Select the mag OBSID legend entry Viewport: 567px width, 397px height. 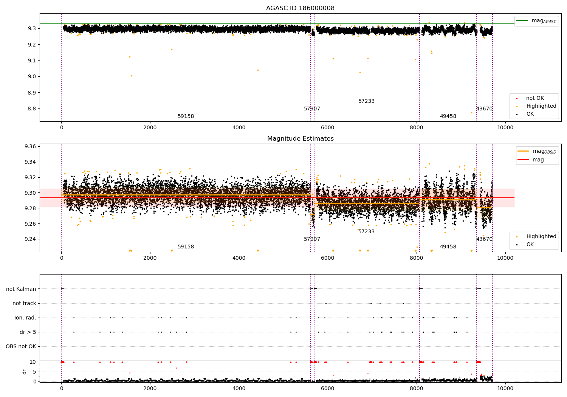click(537, 151)
